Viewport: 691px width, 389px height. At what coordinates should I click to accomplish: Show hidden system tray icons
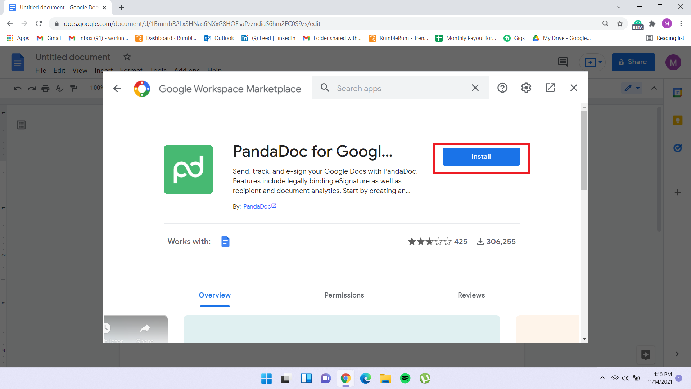[602, 378]
